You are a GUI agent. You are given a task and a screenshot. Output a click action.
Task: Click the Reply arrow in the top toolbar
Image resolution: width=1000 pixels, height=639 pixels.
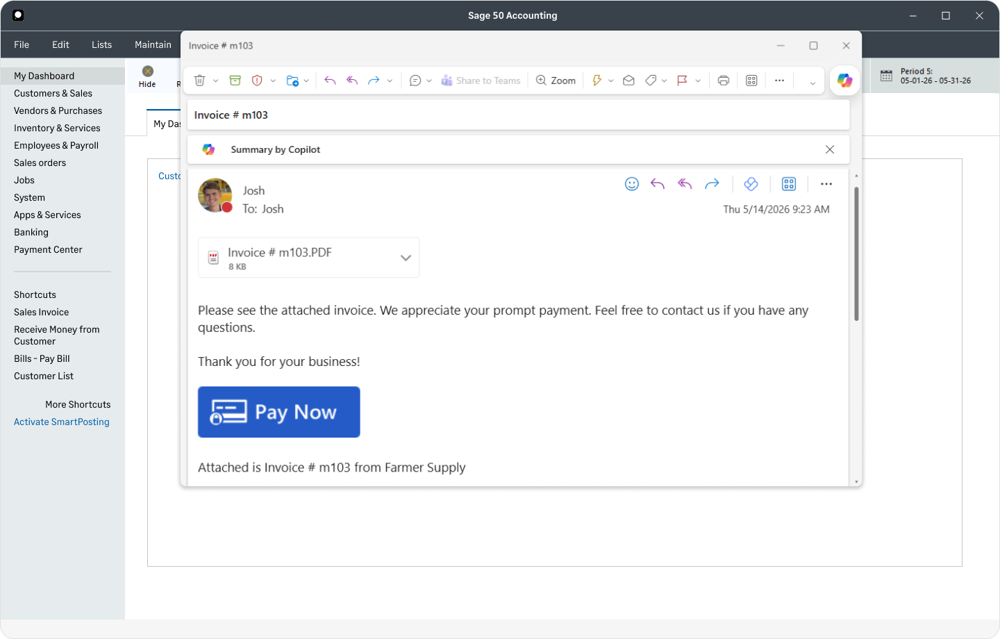pyautogui.click(x=330, y=81)
